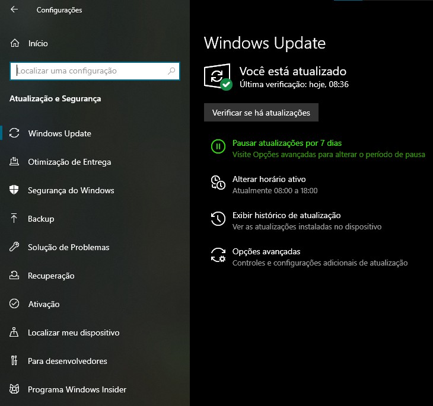Click the search magnifier icon

click(171, 71)
